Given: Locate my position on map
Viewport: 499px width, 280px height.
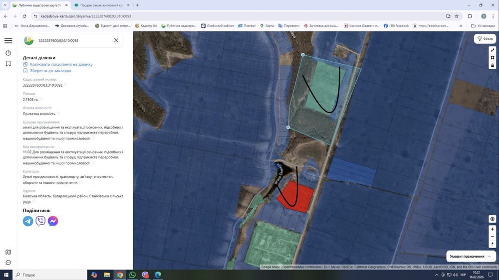Looking at the screenshot, I should (x=493, y=219).
